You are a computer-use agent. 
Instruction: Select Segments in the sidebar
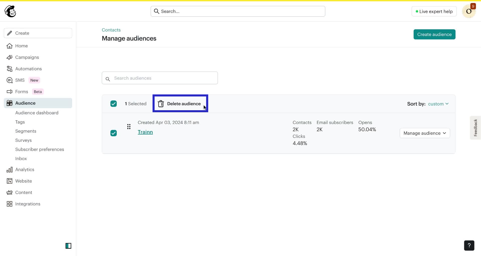(x=25, y=131)
